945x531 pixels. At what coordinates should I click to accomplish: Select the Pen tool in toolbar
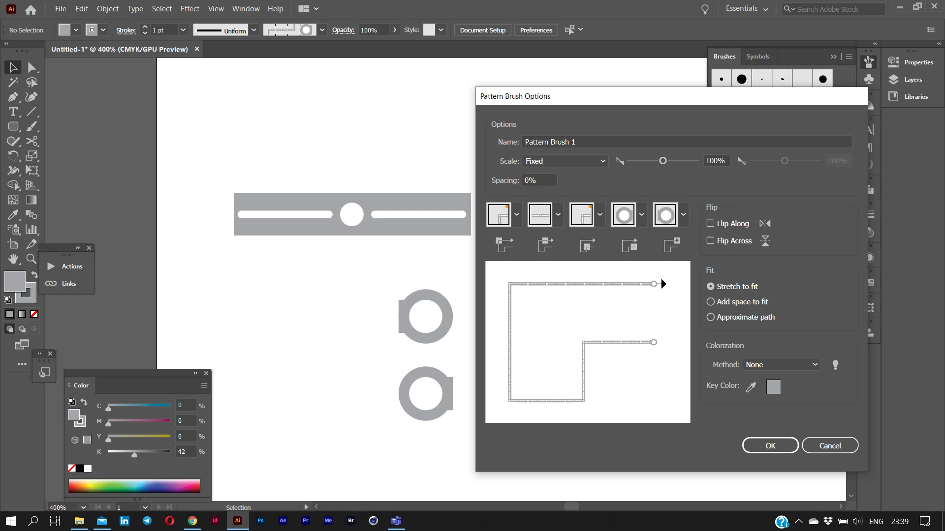13,97
